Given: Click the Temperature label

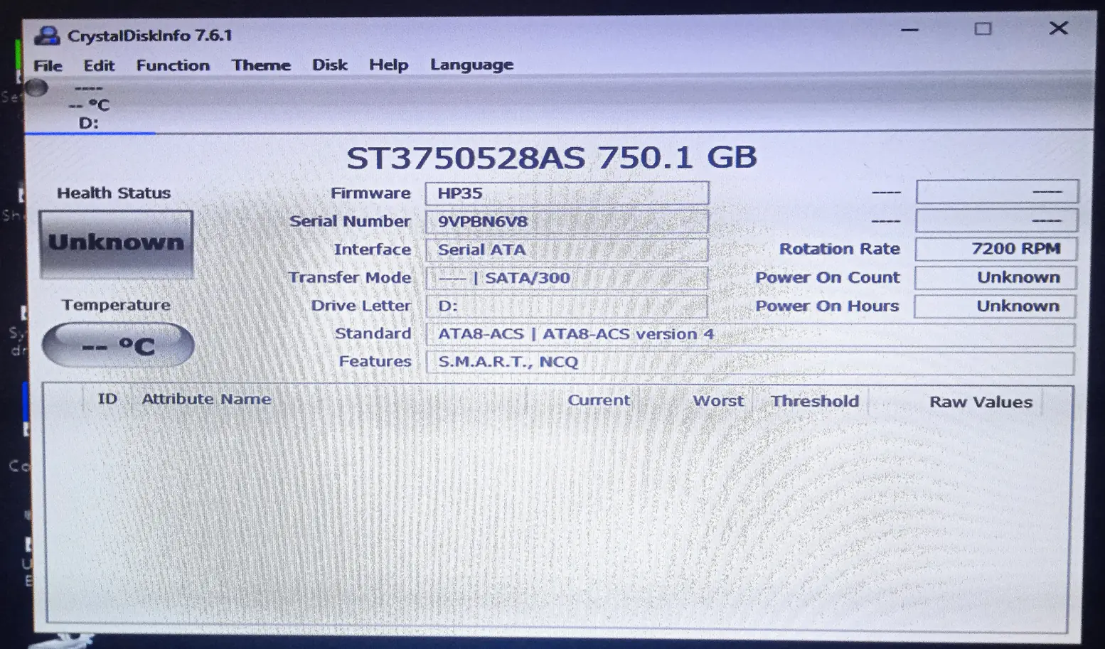Looking at the screenshot, I should 116,305.
